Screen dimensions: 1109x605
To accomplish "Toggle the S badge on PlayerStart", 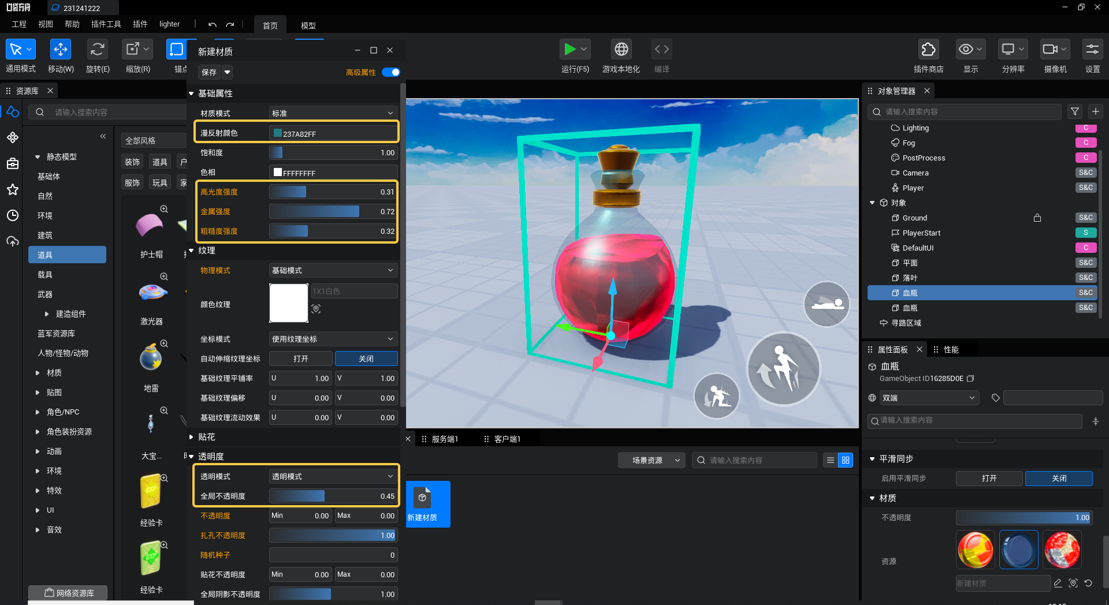I will tap(1086, 233).
